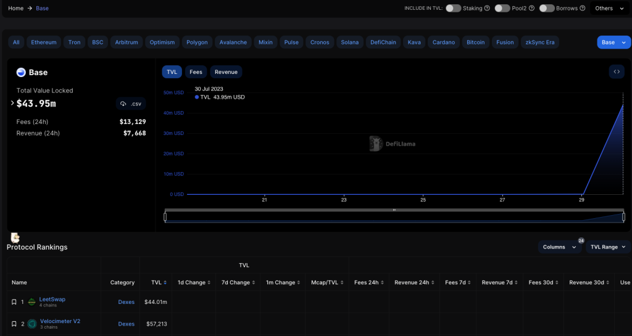Select the Tron chain filter
The image size is (632, 336).
click(x=74, y=43)
